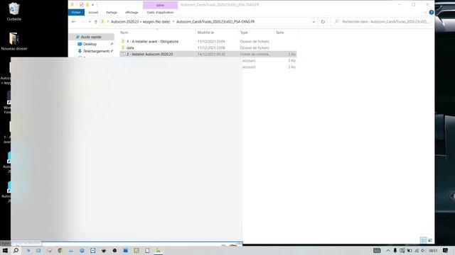Click the Explorer forward arrow
The height and width of the screenshot is (255, 455).
point(82,22)
